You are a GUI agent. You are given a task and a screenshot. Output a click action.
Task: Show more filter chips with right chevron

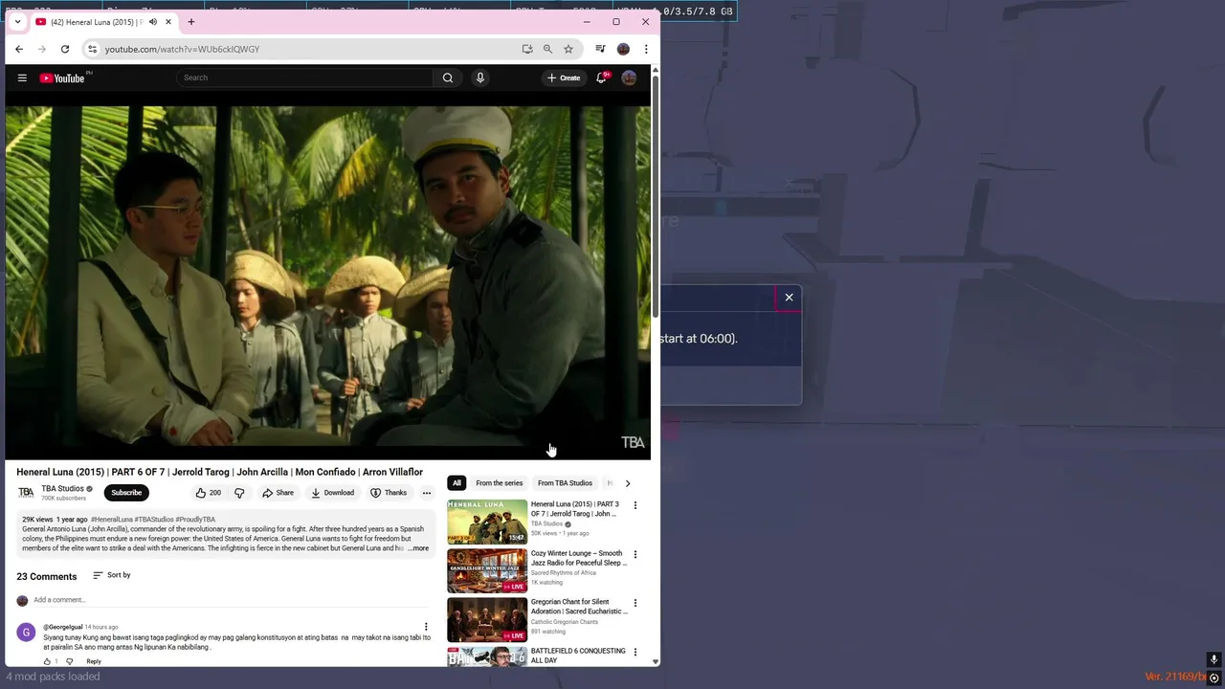628,483
